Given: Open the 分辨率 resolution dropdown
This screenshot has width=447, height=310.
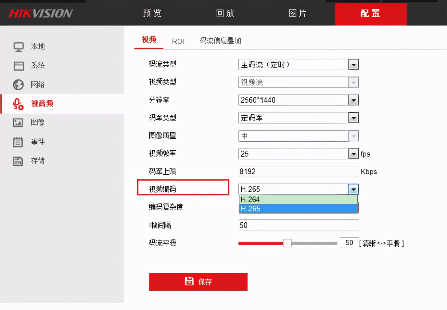Looking at the screenshot, I should (x=353, y=100).
